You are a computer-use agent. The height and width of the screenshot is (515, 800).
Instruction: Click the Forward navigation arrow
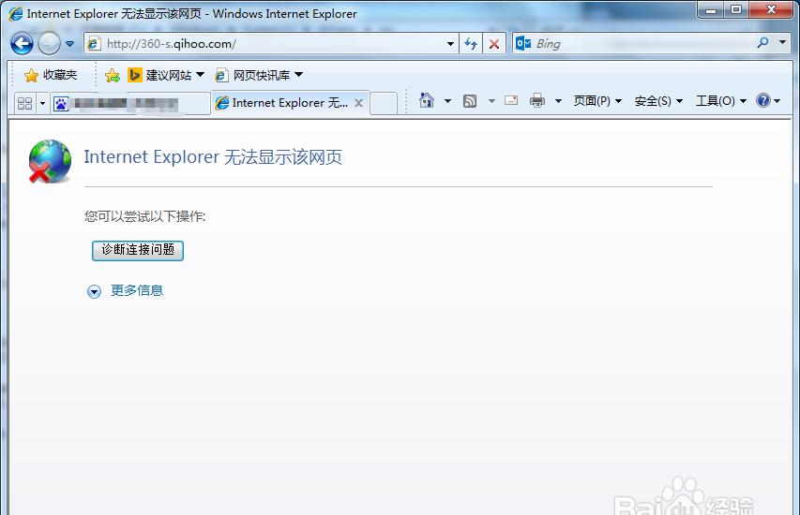(x=49, y=44)
